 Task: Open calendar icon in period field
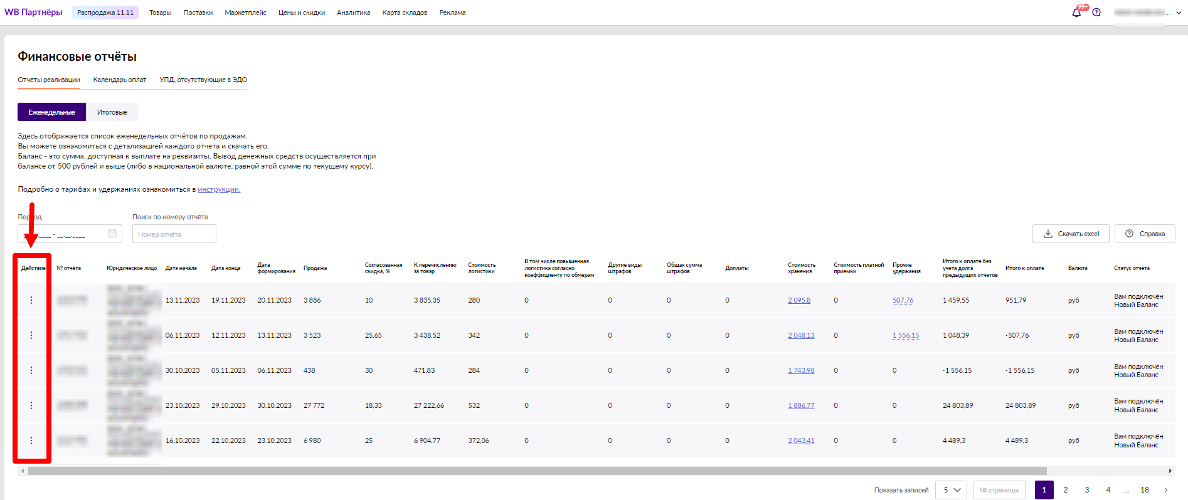coord(112,234)
